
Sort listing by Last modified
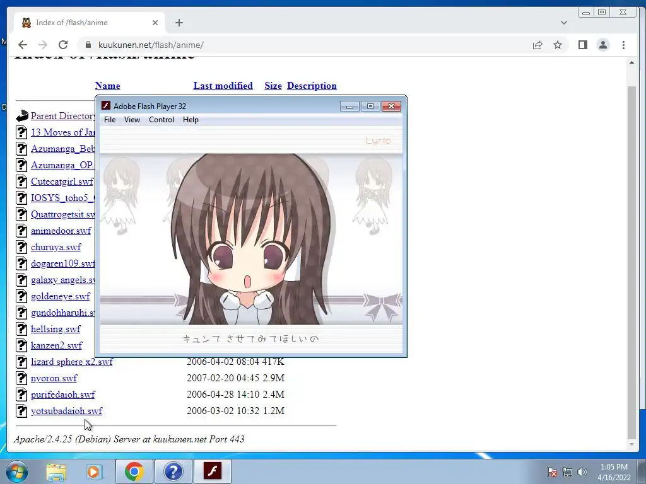pyautogui.click(x=223, y=86)
